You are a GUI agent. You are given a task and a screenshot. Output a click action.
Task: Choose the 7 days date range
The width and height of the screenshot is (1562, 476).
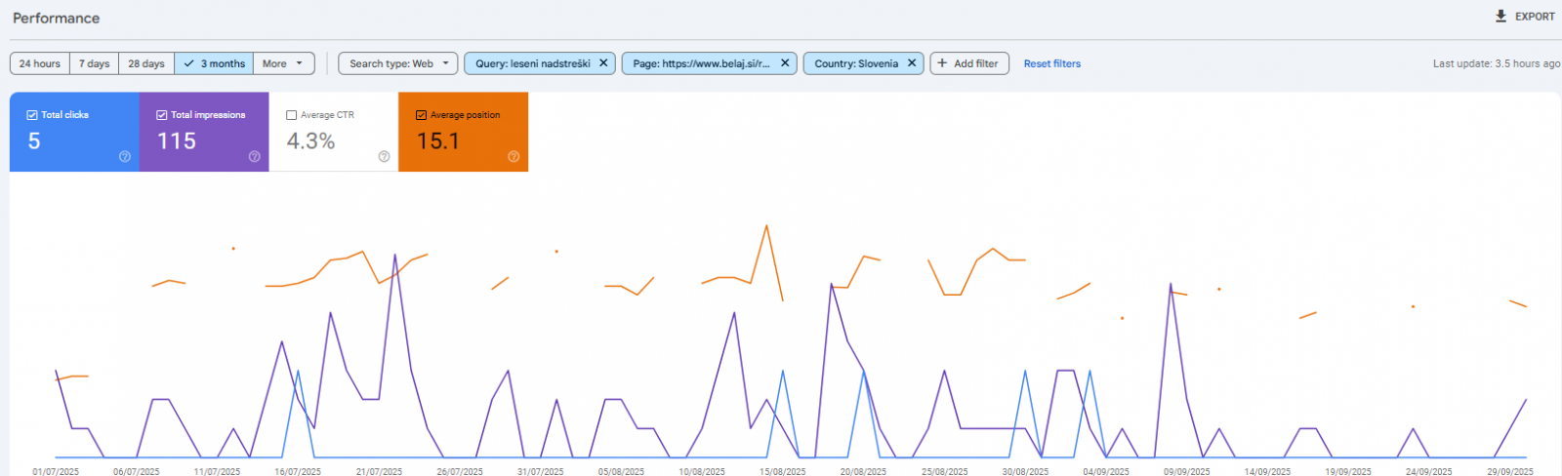point(95,63)
